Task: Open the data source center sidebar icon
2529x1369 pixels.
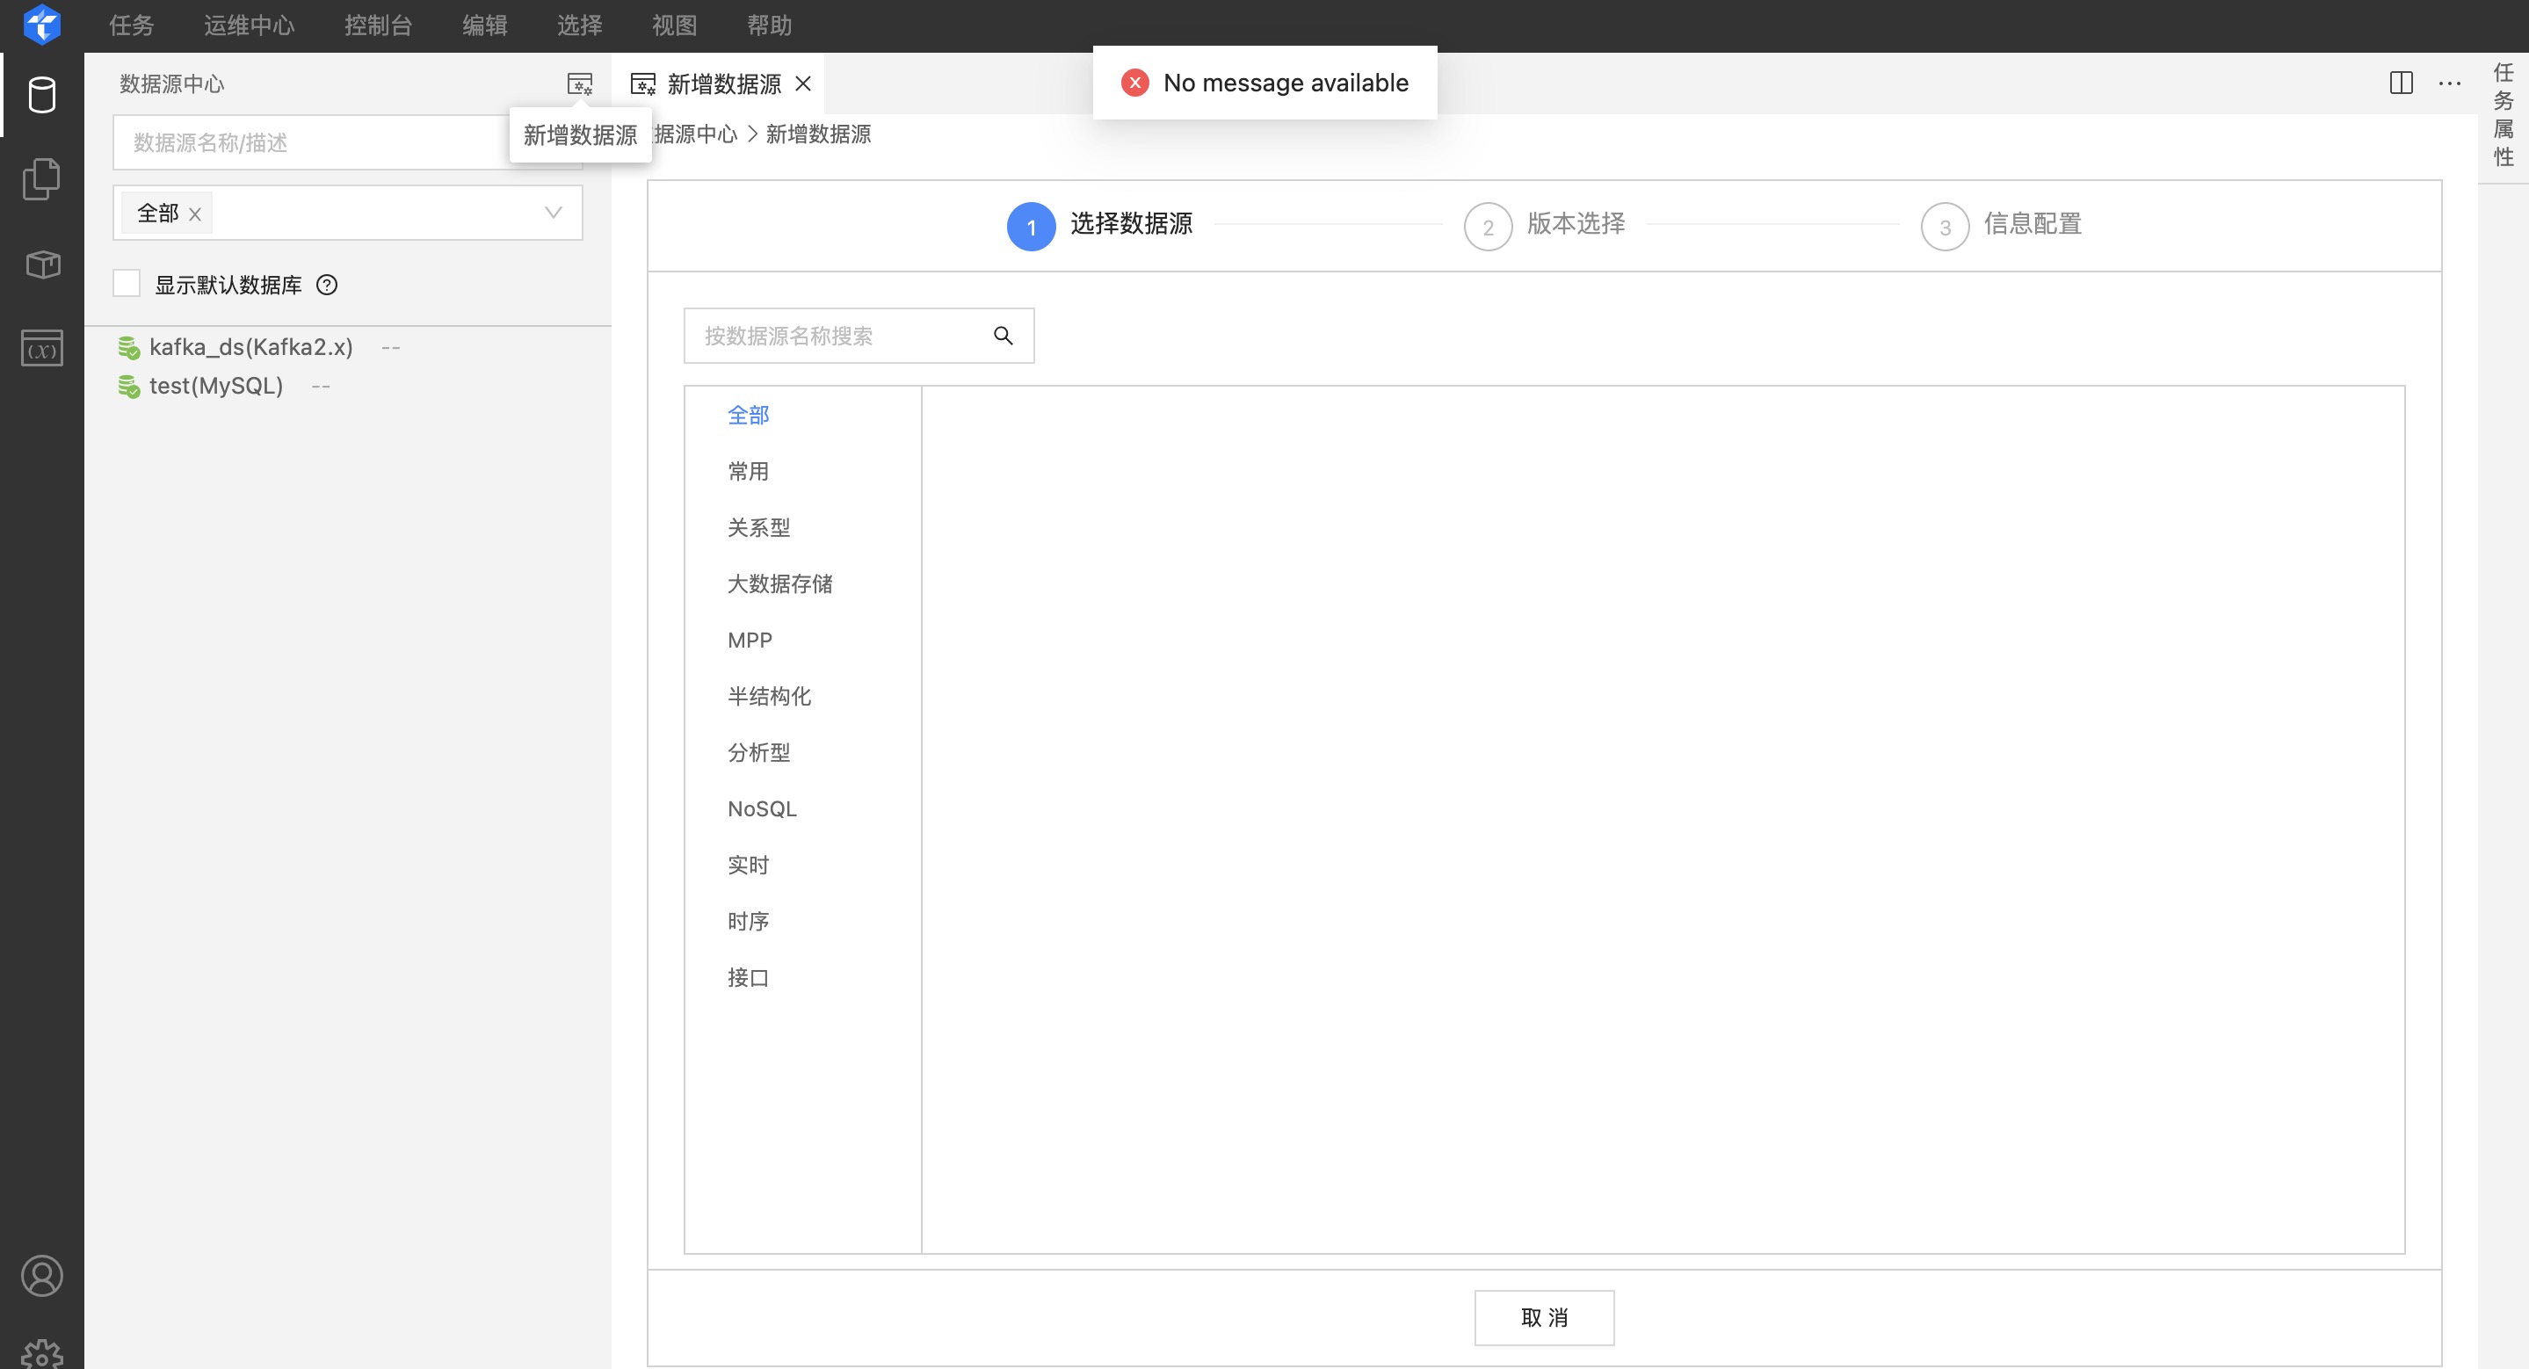Action: pos(41,95)
